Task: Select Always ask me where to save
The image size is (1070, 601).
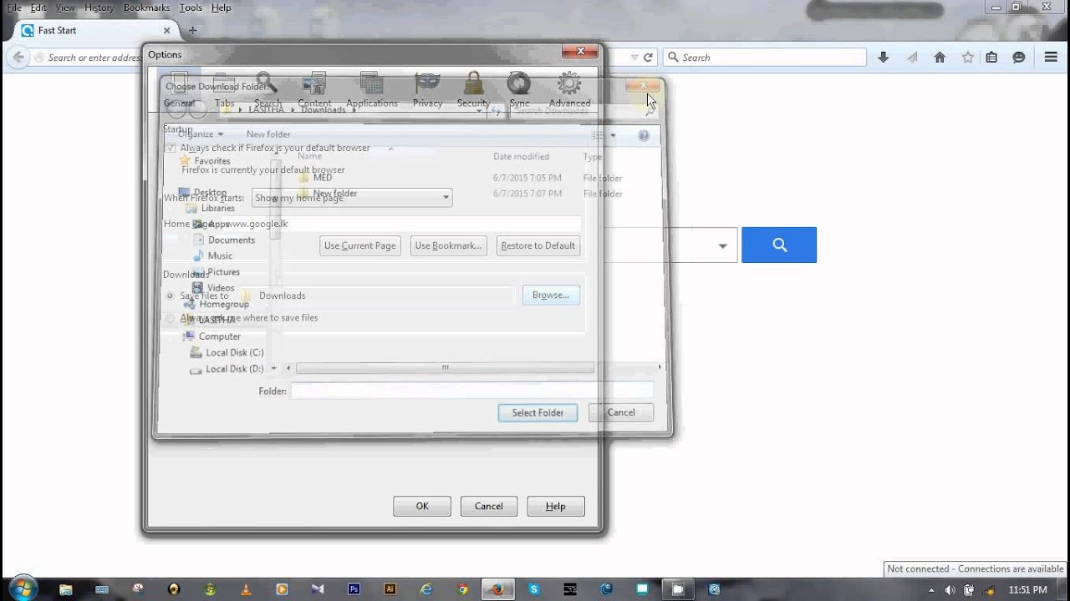Action: 171,318
